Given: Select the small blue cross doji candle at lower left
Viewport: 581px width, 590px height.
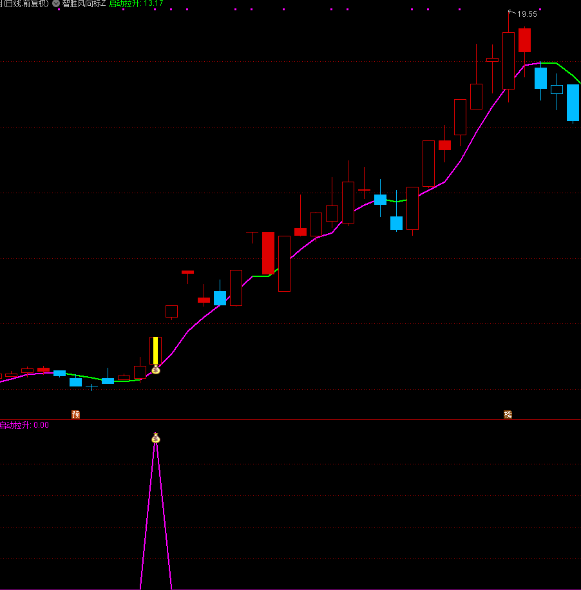Looking at the screenshot, I should (x=91, y=387).
